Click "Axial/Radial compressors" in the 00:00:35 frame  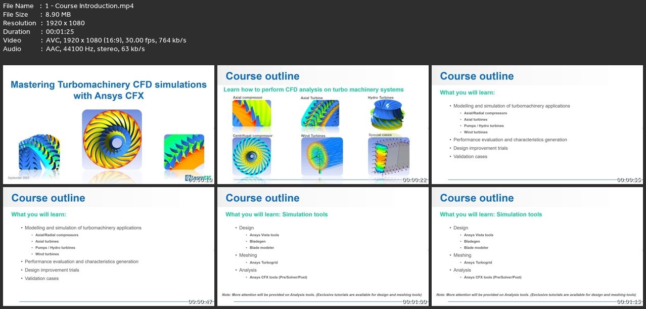click(x=485, y=113)
